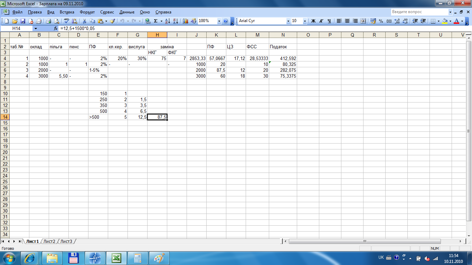Click the fx insert function button
The height and width of the screenshot is (265, 472).
pos(56,29)
